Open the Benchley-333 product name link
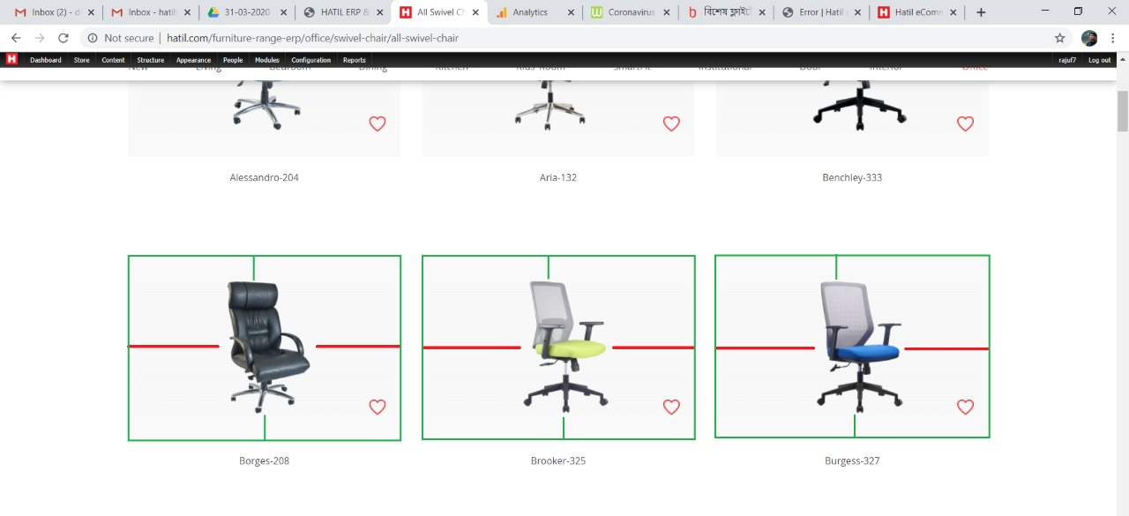This screenshot has height=516, width=1129. click(852, 177)
